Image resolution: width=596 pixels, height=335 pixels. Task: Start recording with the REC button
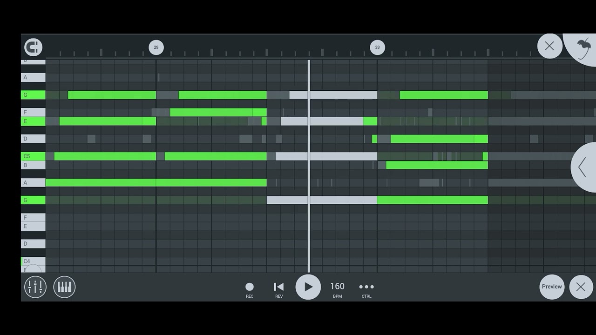coord(250,289)
